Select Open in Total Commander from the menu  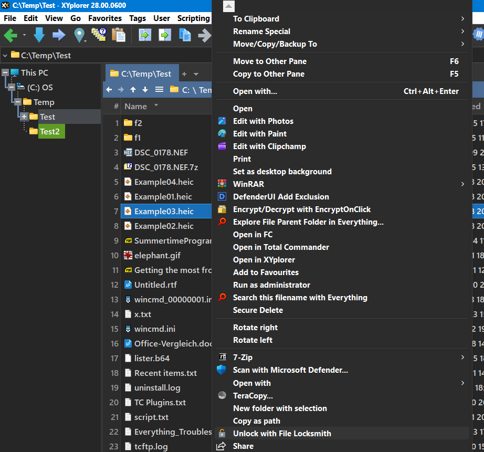point(281,247)
